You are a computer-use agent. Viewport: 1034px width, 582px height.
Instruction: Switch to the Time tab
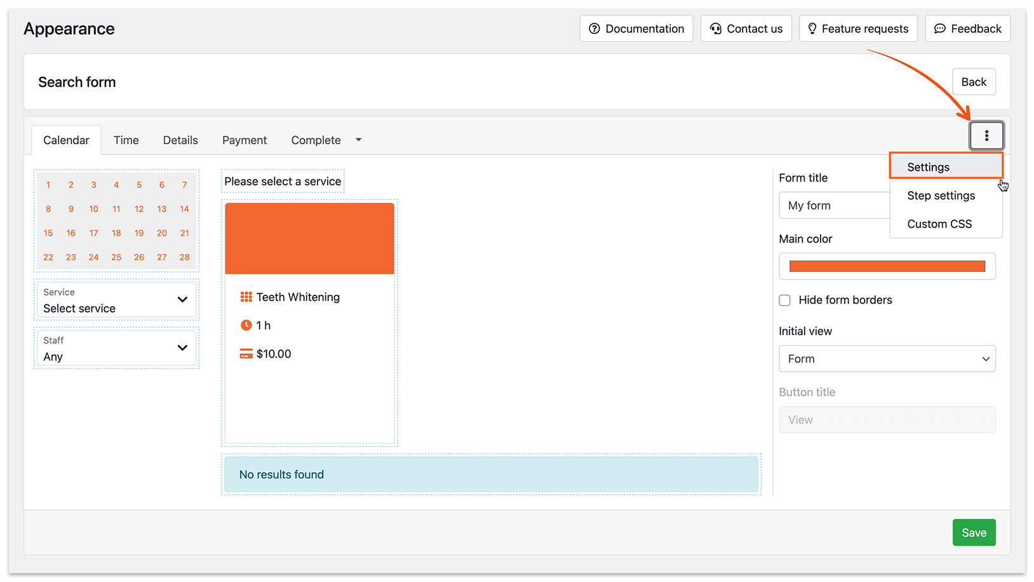point(126,140)
